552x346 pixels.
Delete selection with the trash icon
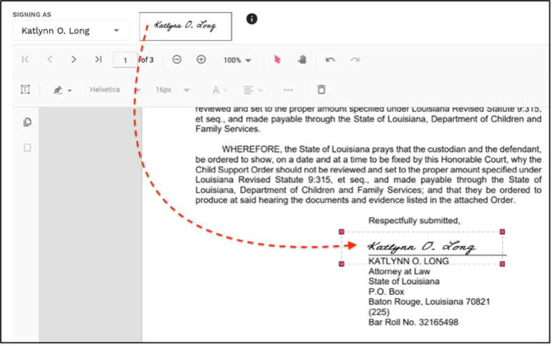[321, 90]
